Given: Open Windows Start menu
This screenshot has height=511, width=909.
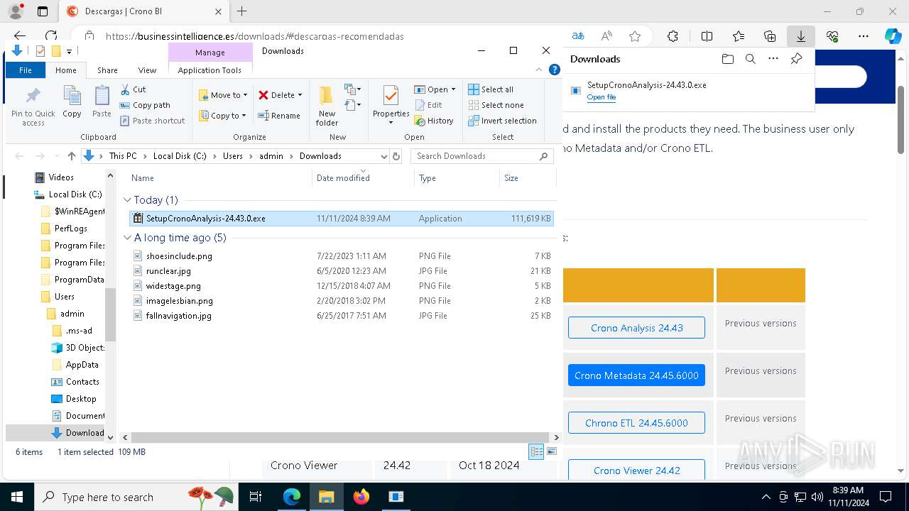Looking at the screenshot, I should [16, 497].
